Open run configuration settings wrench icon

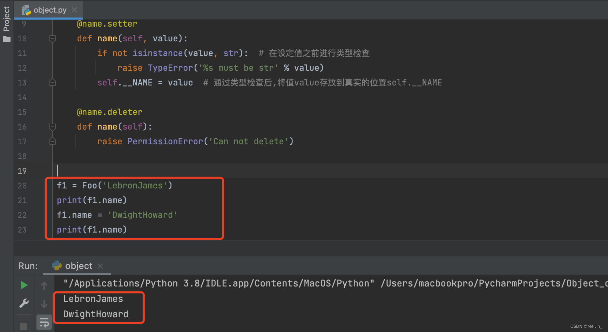[24, 303]
